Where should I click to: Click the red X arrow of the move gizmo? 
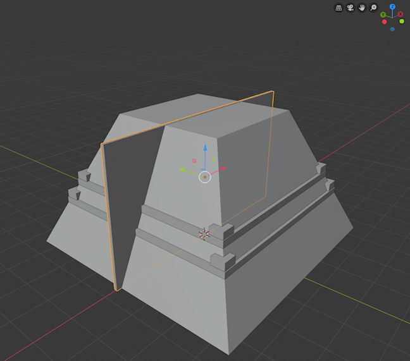click(224, 169)
